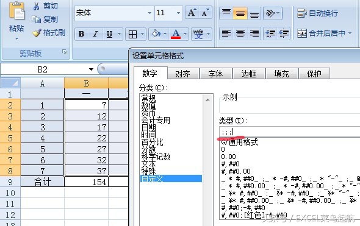Switch to the 字体 (Font) tab

point(215,74)
